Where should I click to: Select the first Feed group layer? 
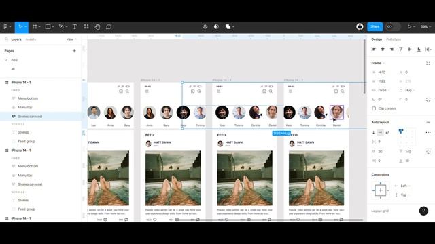pyautogui.click(x=27, y=142)
